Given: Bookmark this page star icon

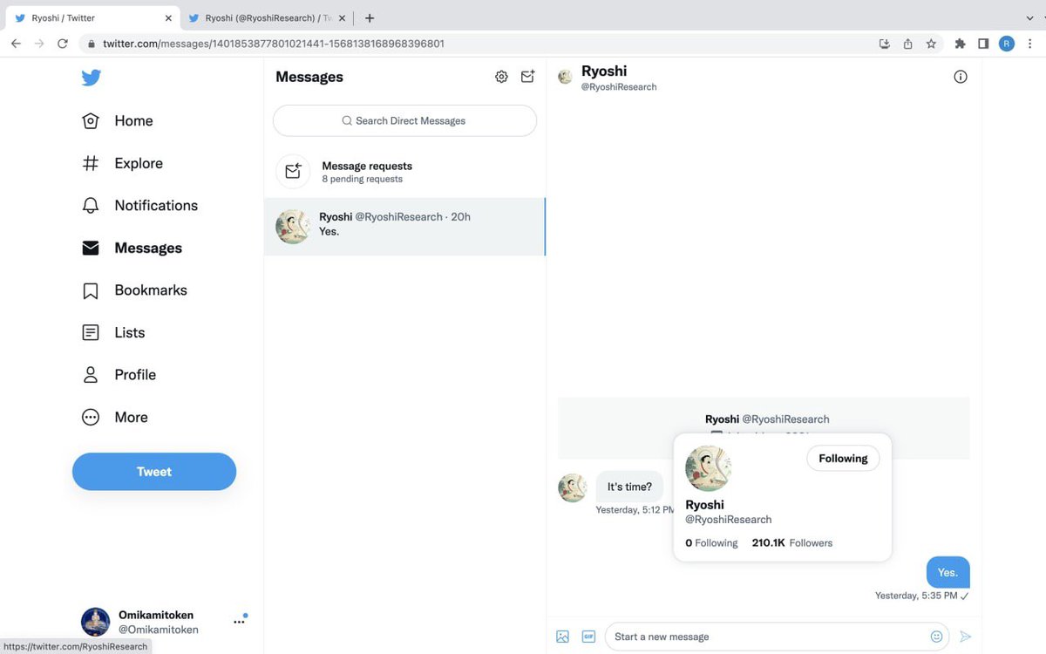Looking at the screenshot, I should click(x=931, y=44).
